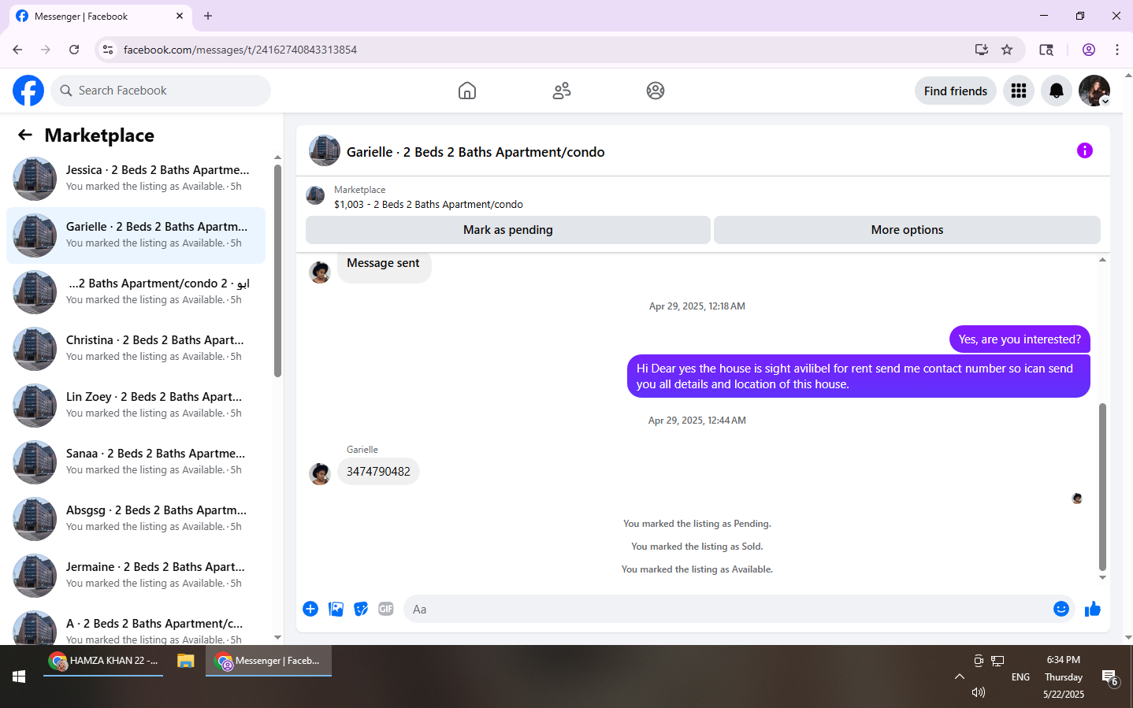Viewport: 1133px width, 708px height.
Task: Click the 3474790482 message bubble
Action: point(378,472)
